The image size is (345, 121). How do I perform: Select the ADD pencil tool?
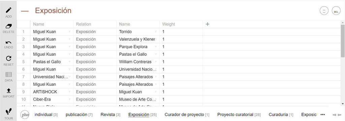click(x=8, y=10)
